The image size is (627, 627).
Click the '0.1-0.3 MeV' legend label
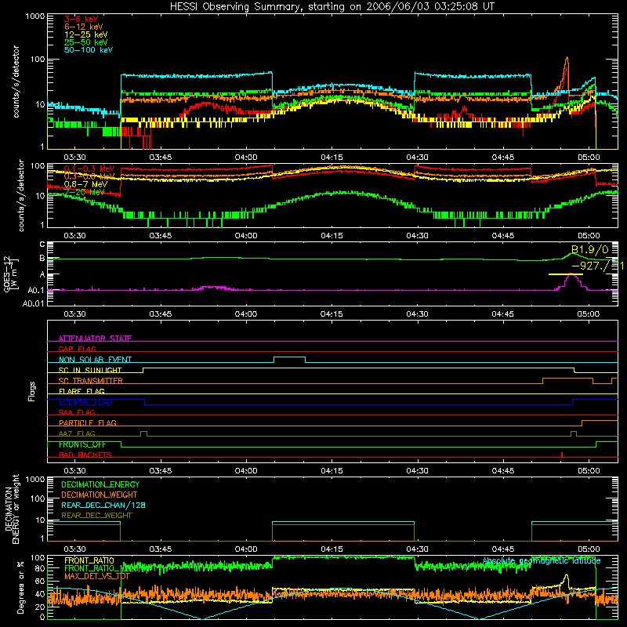89,169
